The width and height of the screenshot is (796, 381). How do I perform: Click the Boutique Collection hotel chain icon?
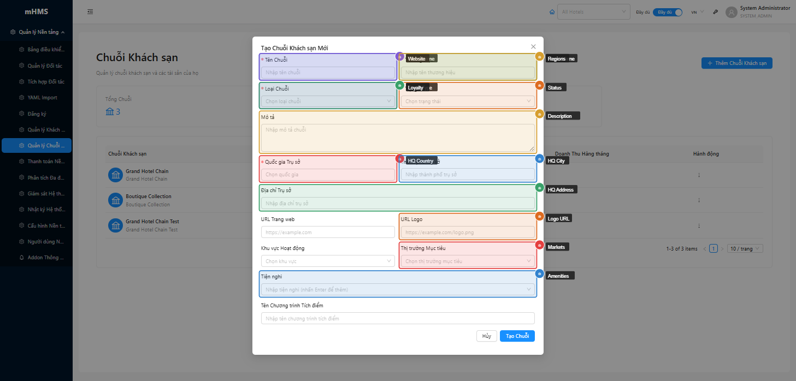[x=116, y=200]
